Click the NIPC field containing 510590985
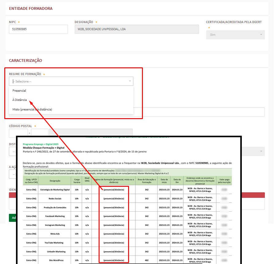Screen dimensions: 279x264 tap(38, 29)
